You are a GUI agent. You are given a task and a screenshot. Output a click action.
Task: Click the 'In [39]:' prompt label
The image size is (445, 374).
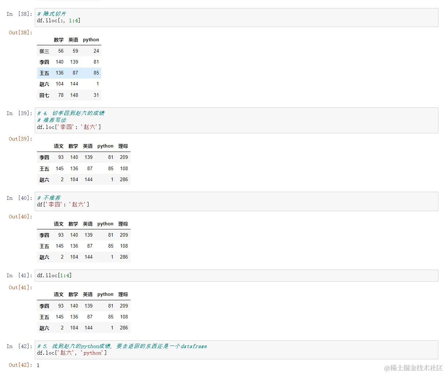click(19, 113)
